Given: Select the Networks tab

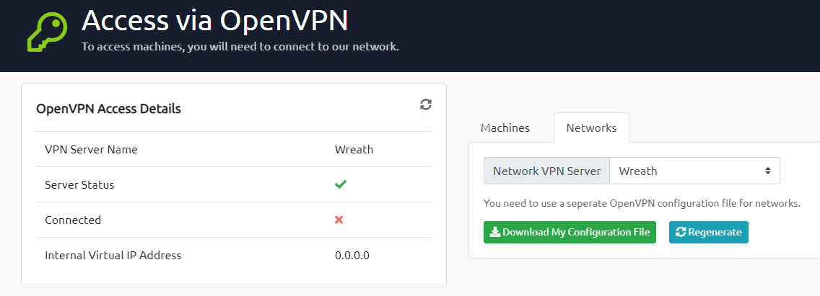Looking at the screenshot, I should [591, 128].
